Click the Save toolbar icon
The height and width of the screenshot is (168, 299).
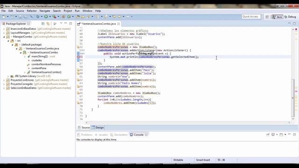pos(20,17)
